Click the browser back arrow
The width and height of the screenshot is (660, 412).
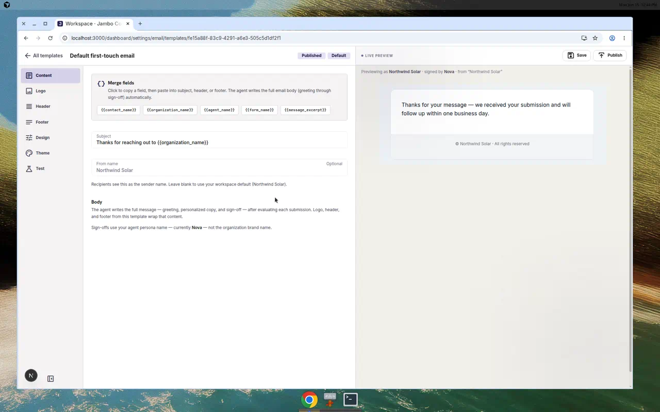pyautogui.click(x=26, y=38)
